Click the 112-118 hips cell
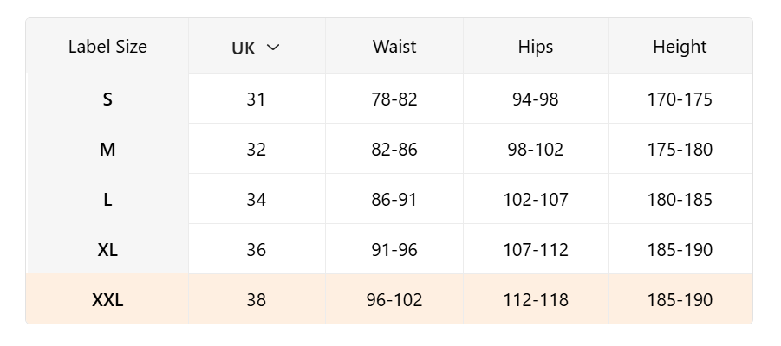781x346 pixels. pos(535,300)
